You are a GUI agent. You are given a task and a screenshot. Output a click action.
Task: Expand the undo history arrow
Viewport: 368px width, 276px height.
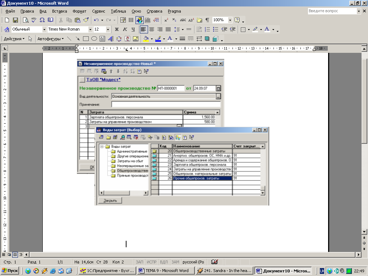(102, 20)
